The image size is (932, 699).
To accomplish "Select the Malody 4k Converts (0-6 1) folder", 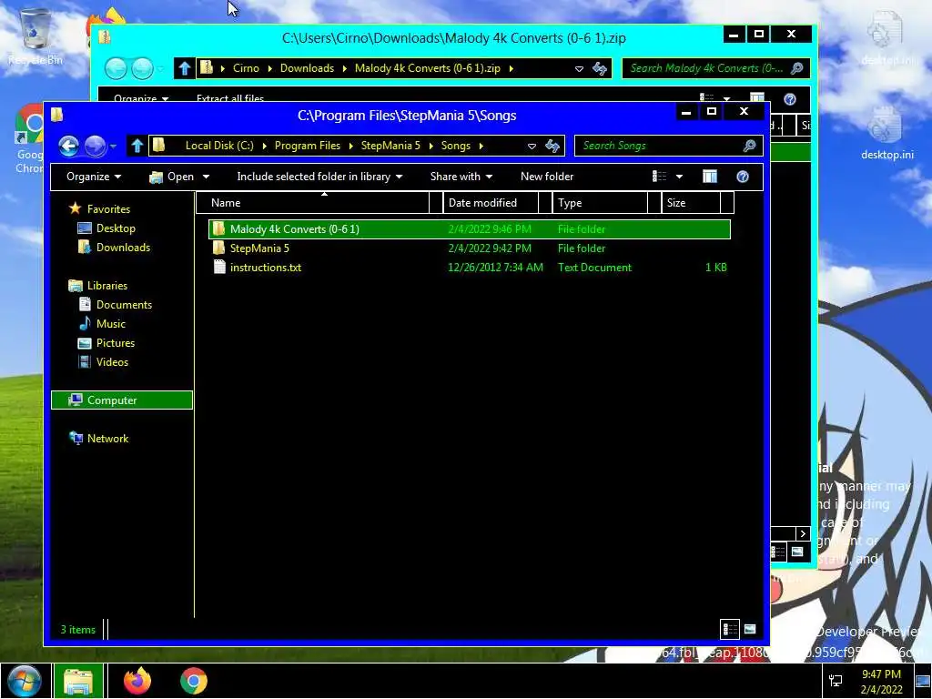I will click(x=470, y=229).
